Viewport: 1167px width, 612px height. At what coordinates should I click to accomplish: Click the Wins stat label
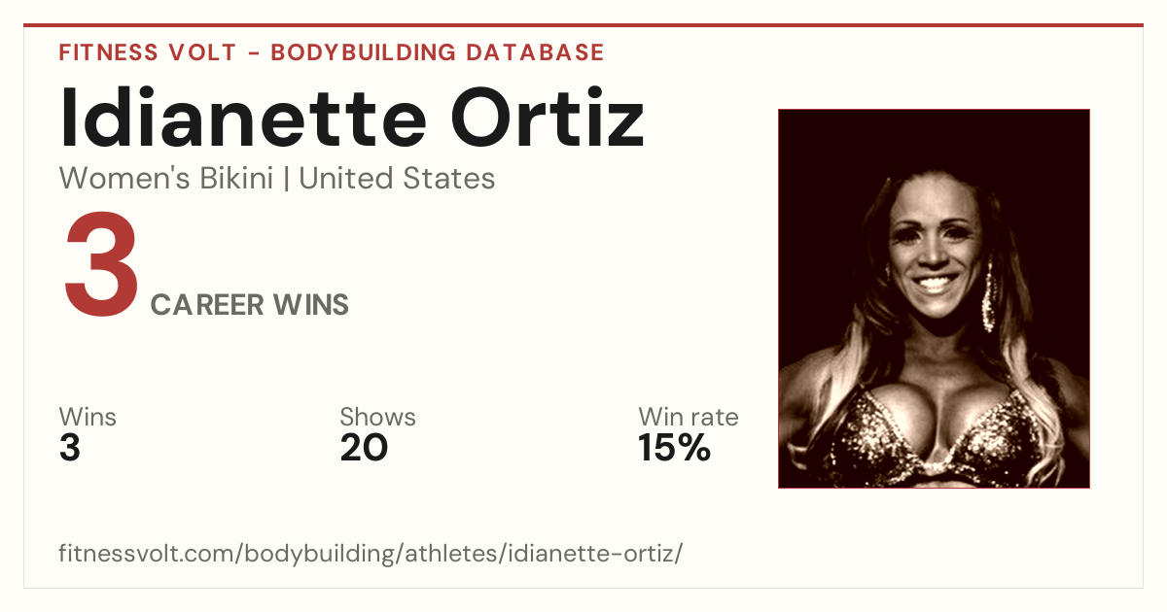click(88, 418)
